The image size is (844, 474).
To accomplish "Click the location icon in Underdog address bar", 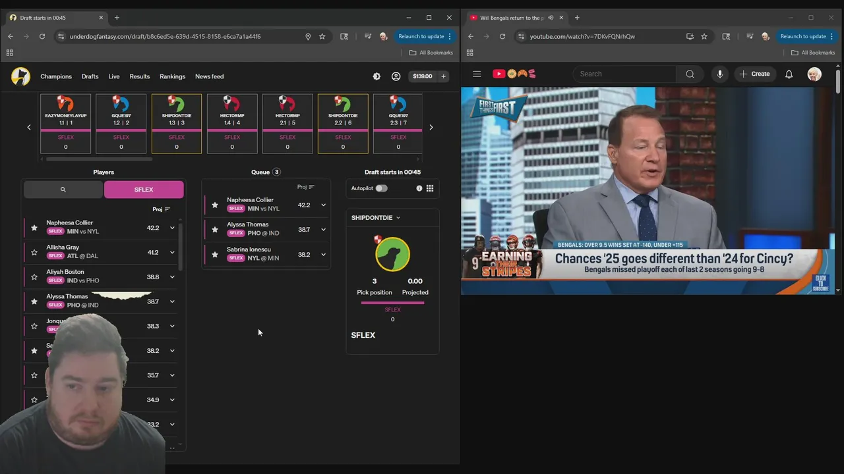I will pos(307,36).
